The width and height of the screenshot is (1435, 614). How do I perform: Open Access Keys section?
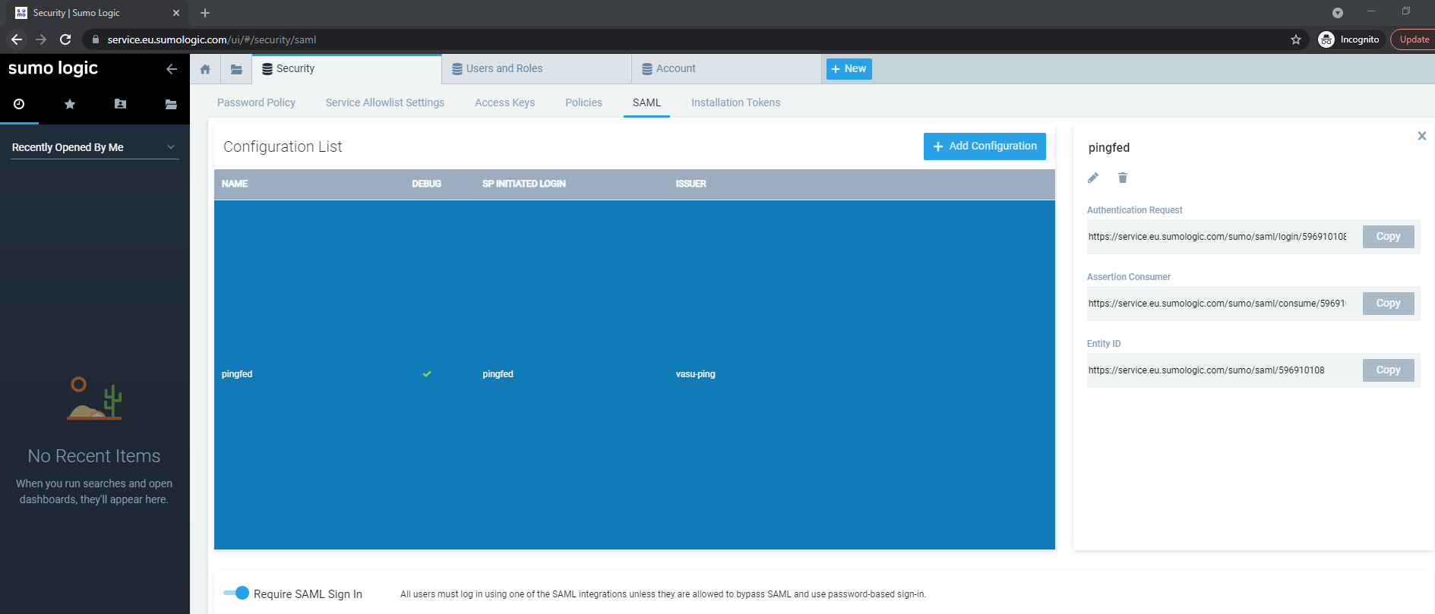[505, 102]
